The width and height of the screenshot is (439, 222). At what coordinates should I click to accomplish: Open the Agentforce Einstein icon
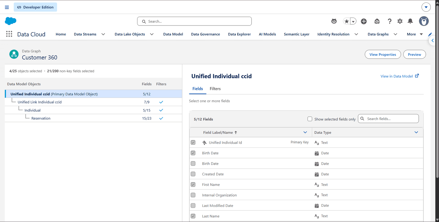[x=334, y=21]
